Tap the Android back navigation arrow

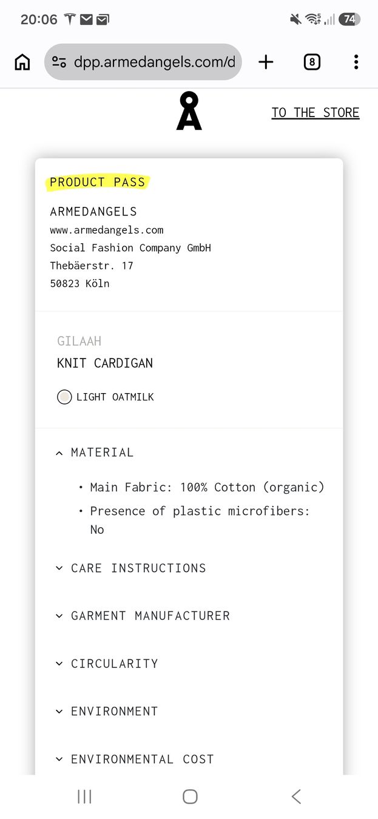click(x=296, y=797)
